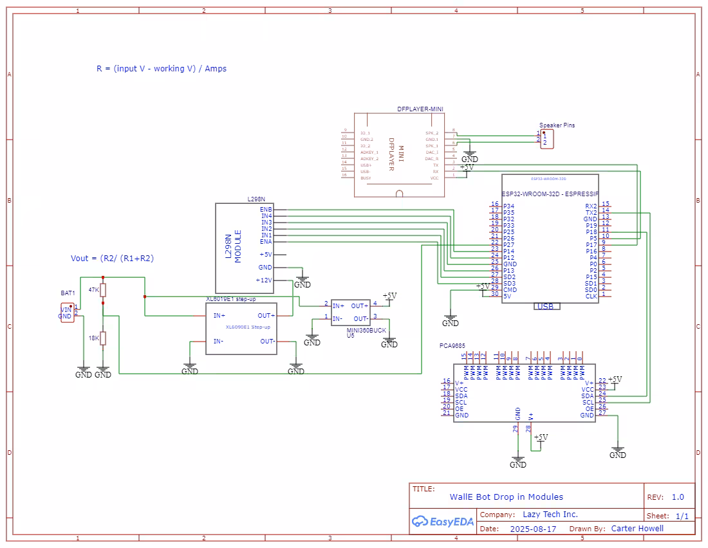The height and width of the screenshot is (548, 708).
Task: Click the OE pin 26 label on PCA9685
Action: 590,408
